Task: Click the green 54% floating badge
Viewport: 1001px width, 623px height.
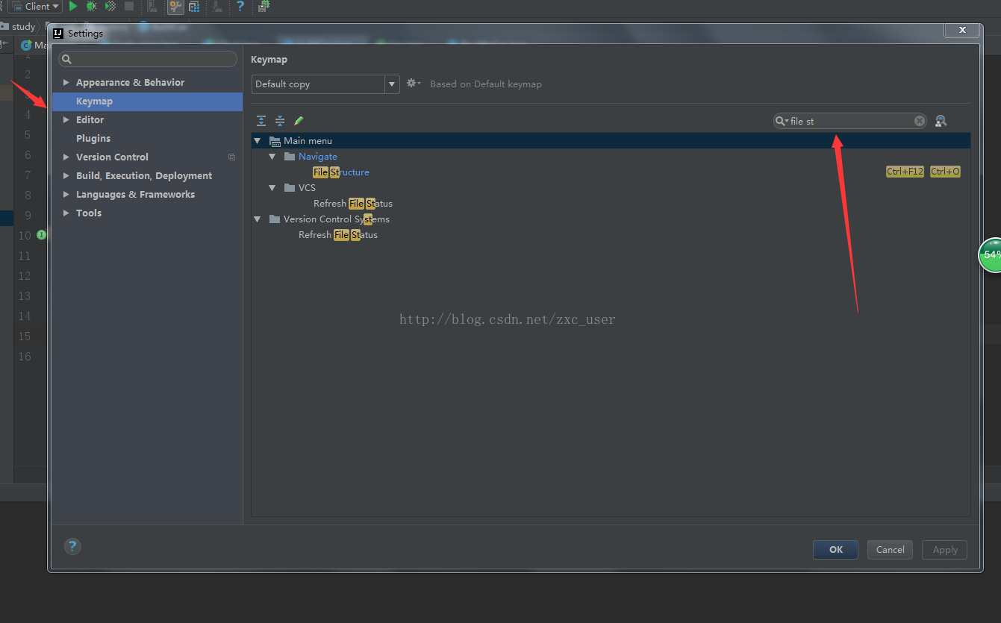Action: [991, 254]
